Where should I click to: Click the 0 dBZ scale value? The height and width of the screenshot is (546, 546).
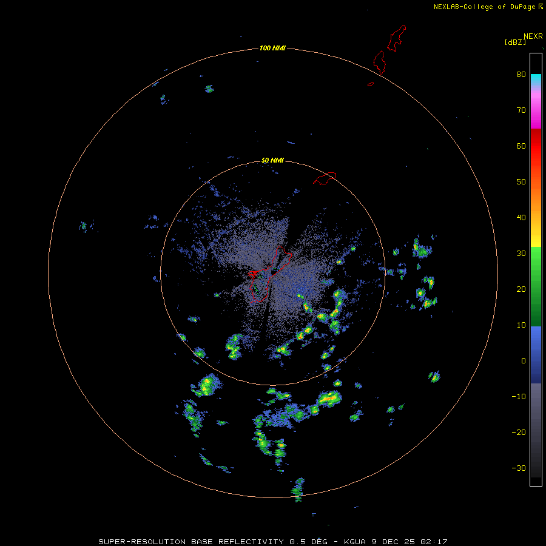(x=524, y=361)
